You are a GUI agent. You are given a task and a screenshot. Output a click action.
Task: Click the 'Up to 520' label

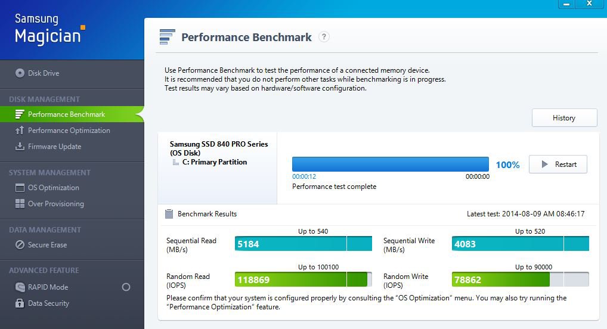pyautogui.click(x=530, y=231)
